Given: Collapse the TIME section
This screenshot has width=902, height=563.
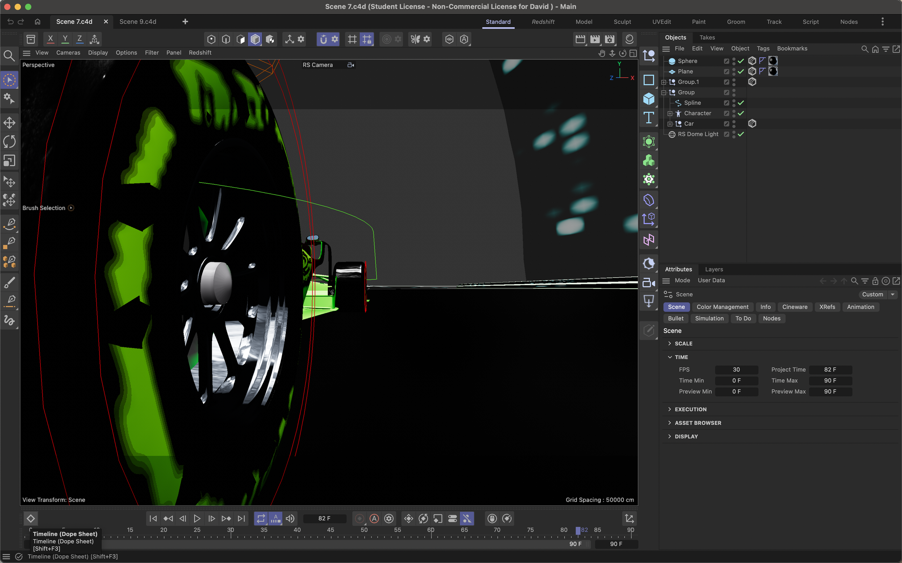Looking at the screenshot, I should tap(670, 357).
